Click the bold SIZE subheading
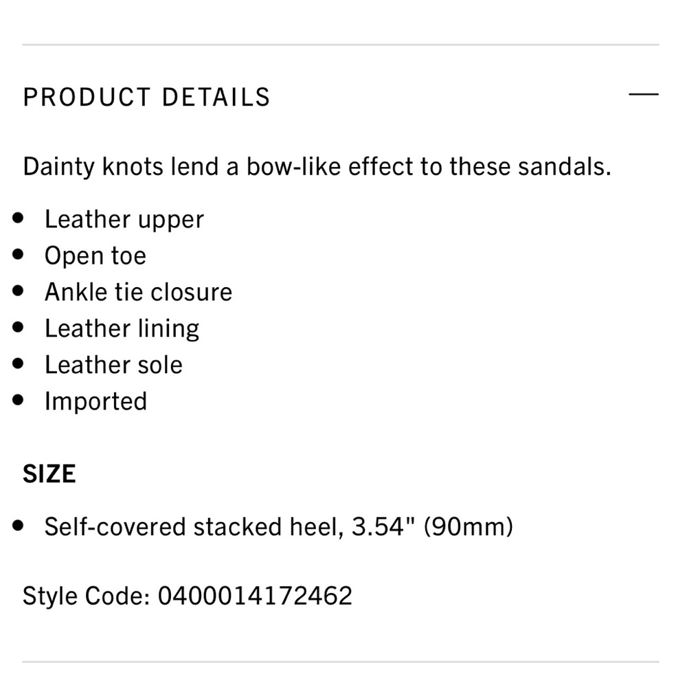687x687 pixels. tap(49, 475)
